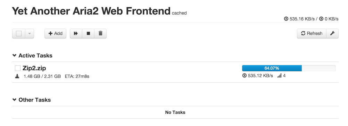The width and height of the screenshot is (348, 126).
Task: Click the connections signal-bars icon
Action: tap(279, 76)
